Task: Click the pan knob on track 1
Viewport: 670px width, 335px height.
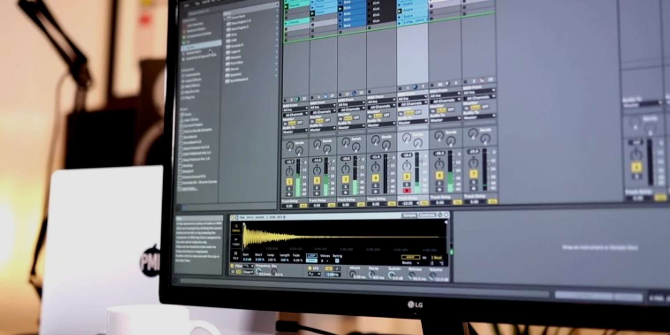Action: [x=290, y=171]
